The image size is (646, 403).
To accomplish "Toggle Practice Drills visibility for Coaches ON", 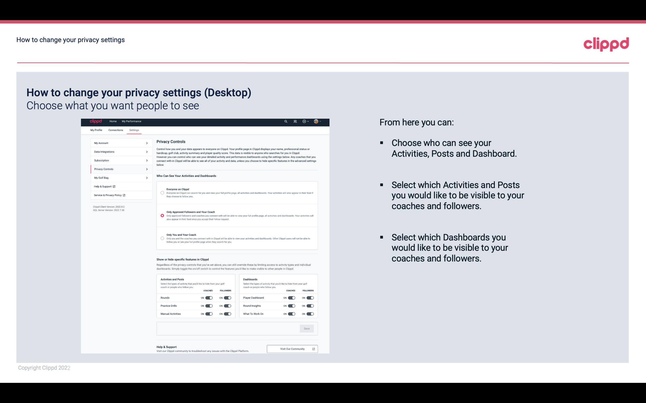I will (x=209, y=305).
